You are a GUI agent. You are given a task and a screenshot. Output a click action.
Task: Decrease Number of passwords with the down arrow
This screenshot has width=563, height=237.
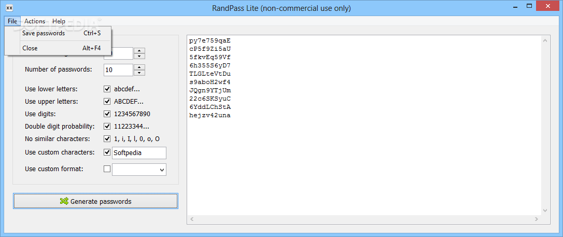point(139,73)
